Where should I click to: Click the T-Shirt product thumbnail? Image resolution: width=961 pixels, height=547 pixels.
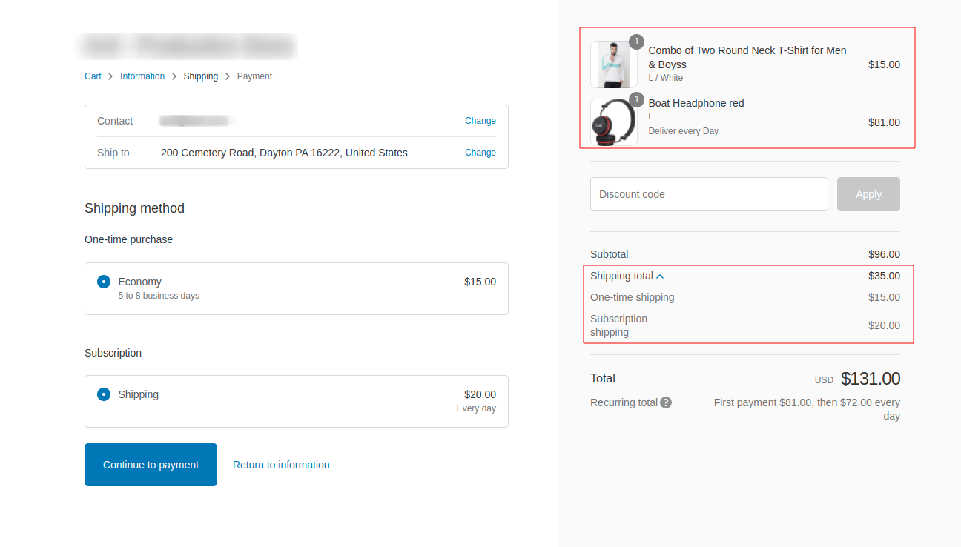click(x=613, y=65)
